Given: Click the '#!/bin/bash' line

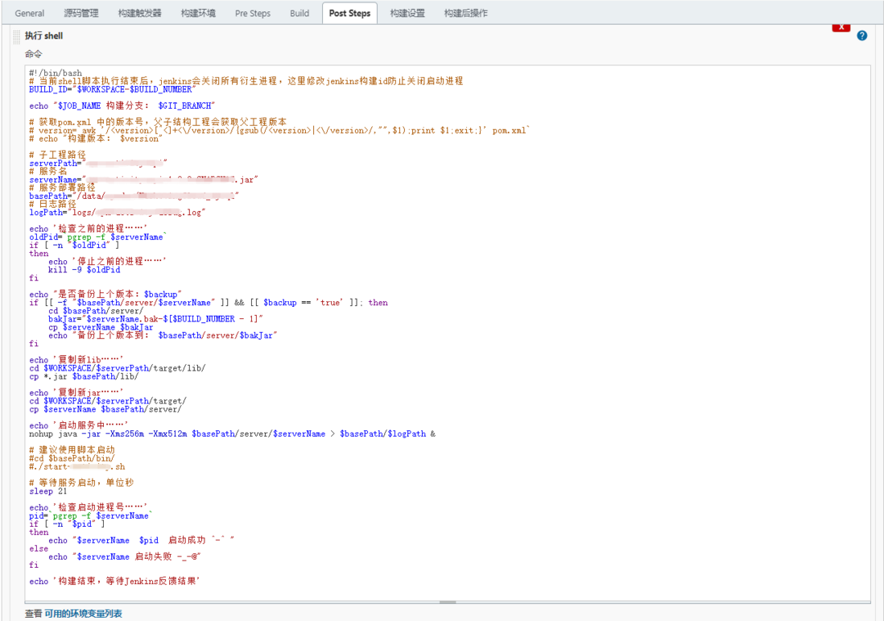Looking at the screenshot, I should [x=56, y=72].
